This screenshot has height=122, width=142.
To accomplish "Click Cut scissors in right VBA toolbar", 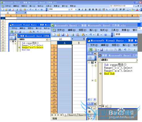I will click(x=107, y=50).
